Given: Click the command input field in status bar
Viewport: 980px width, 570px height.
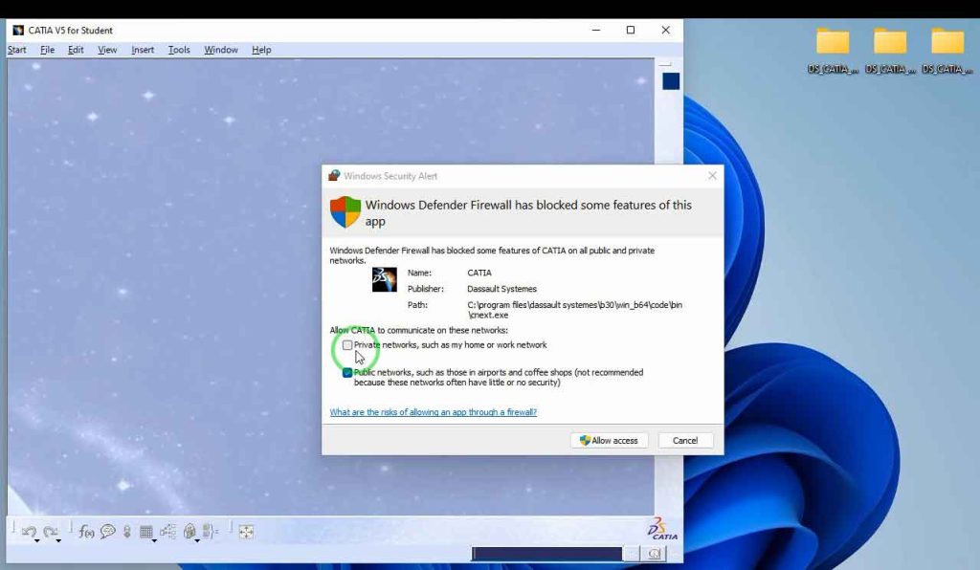Looking at the screenshot, I should coord(546,554).
